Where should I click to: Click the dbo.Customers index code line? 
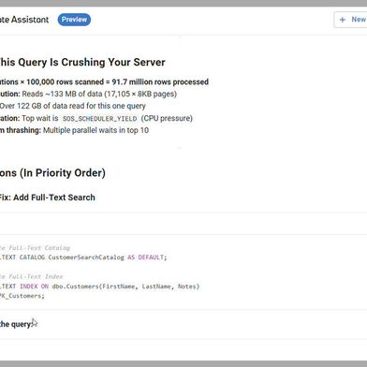(99, 286)
